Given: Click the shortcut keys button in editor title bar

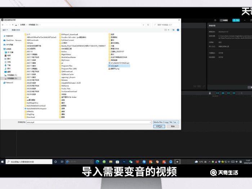Looking at the screenshot, I should pos(224,20).
